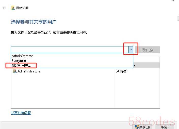This screenshot has width=179, height=129.
Task: Focus the user name input field
Action: click(x=70, y=50)
